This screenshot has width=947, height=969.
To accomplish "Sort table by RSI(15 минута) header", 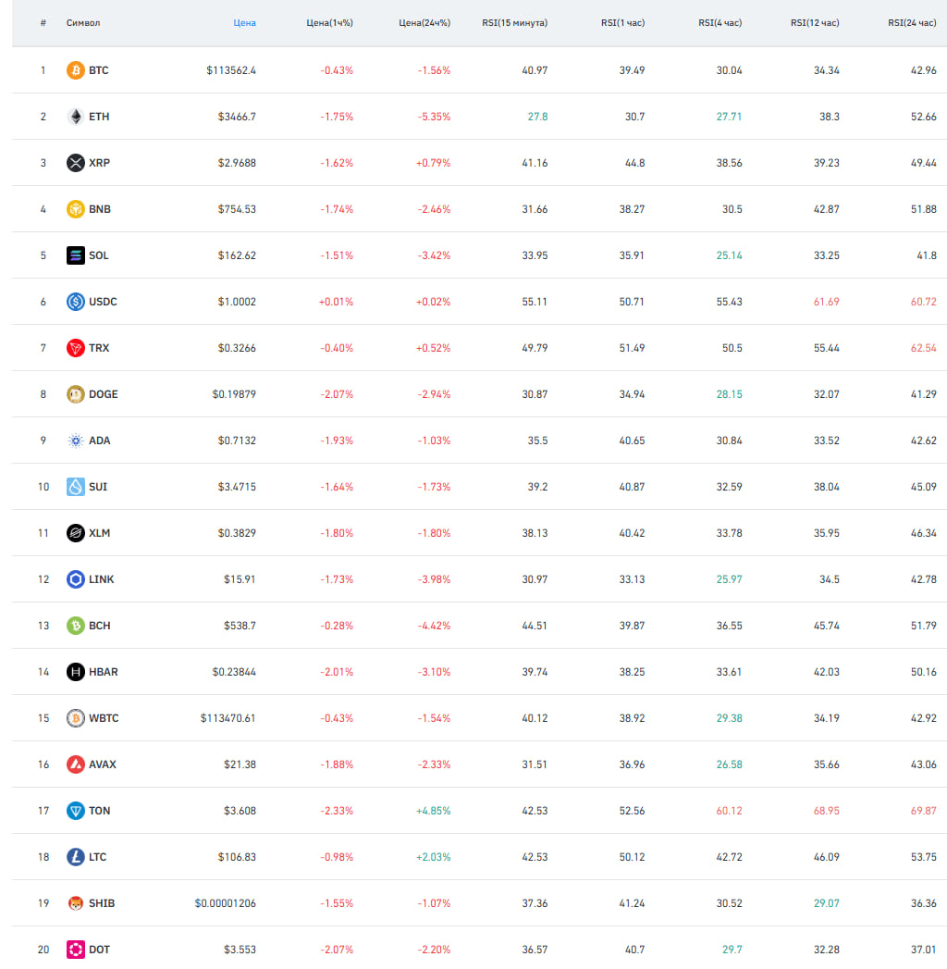I will coord(514,22).
